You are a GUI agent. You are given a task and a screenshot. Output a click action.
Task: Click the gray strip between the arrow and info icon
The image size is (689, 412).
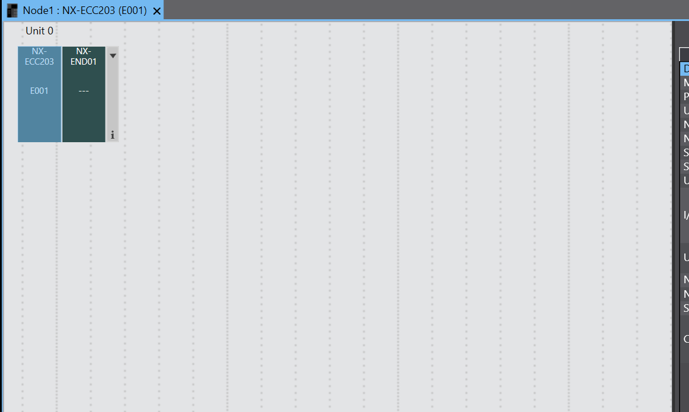(113, 94)
